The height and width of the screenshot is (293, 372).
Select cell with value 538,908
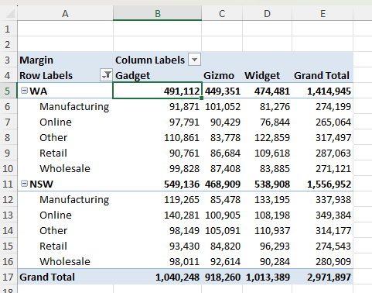tap(267, 184)
